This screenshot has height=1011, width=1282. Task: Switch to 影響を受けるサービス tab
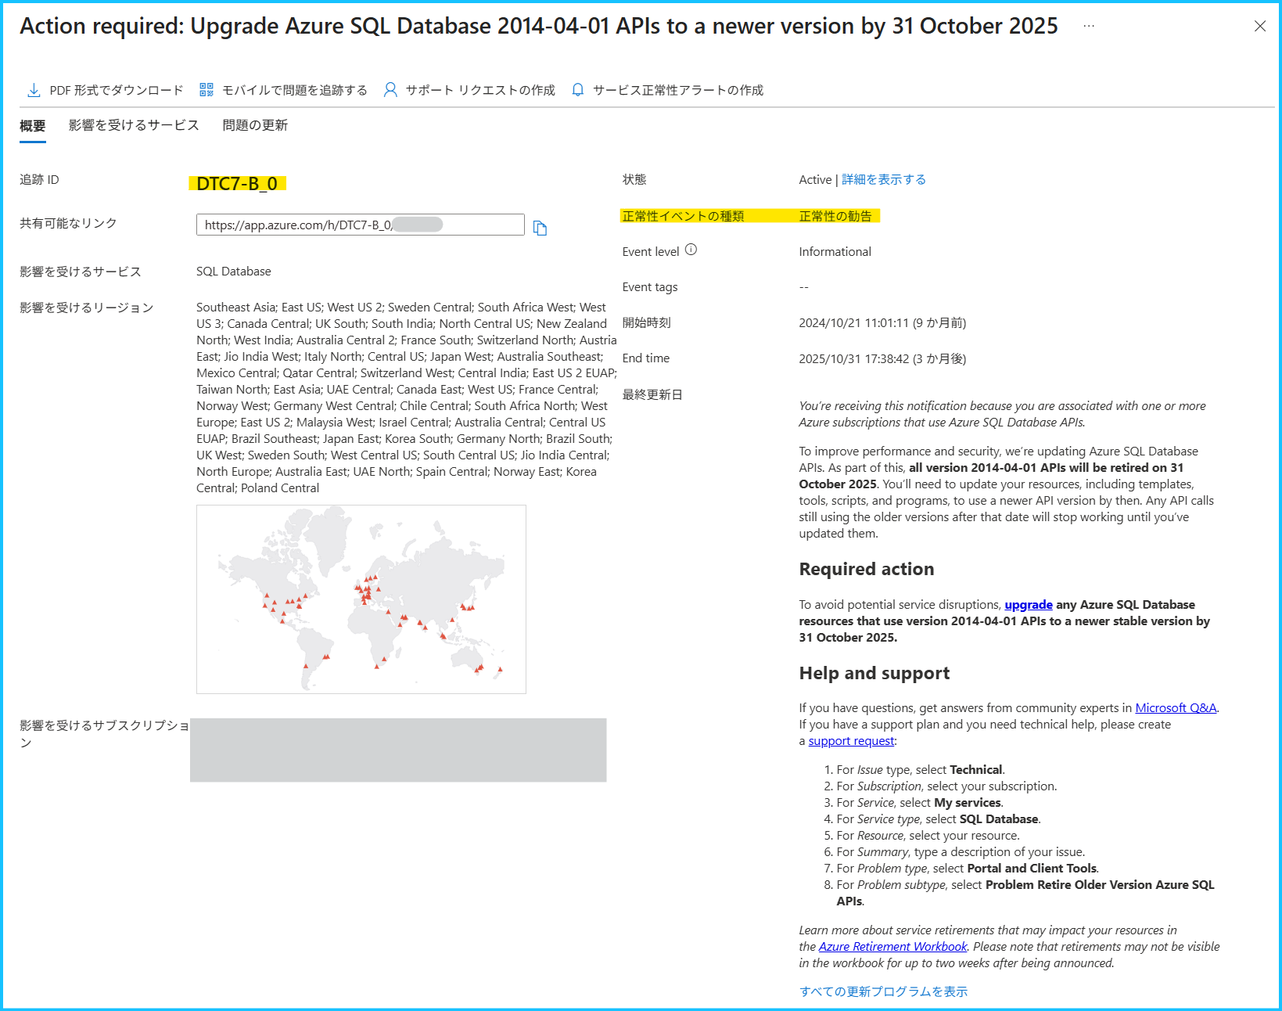tap(134, 125)
